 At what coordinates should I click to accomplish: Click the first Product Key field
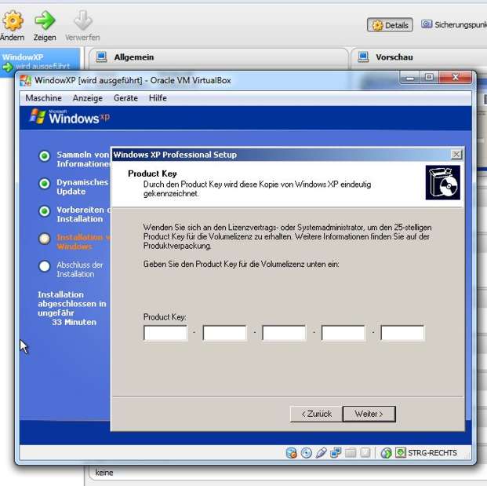pos(165,334)
